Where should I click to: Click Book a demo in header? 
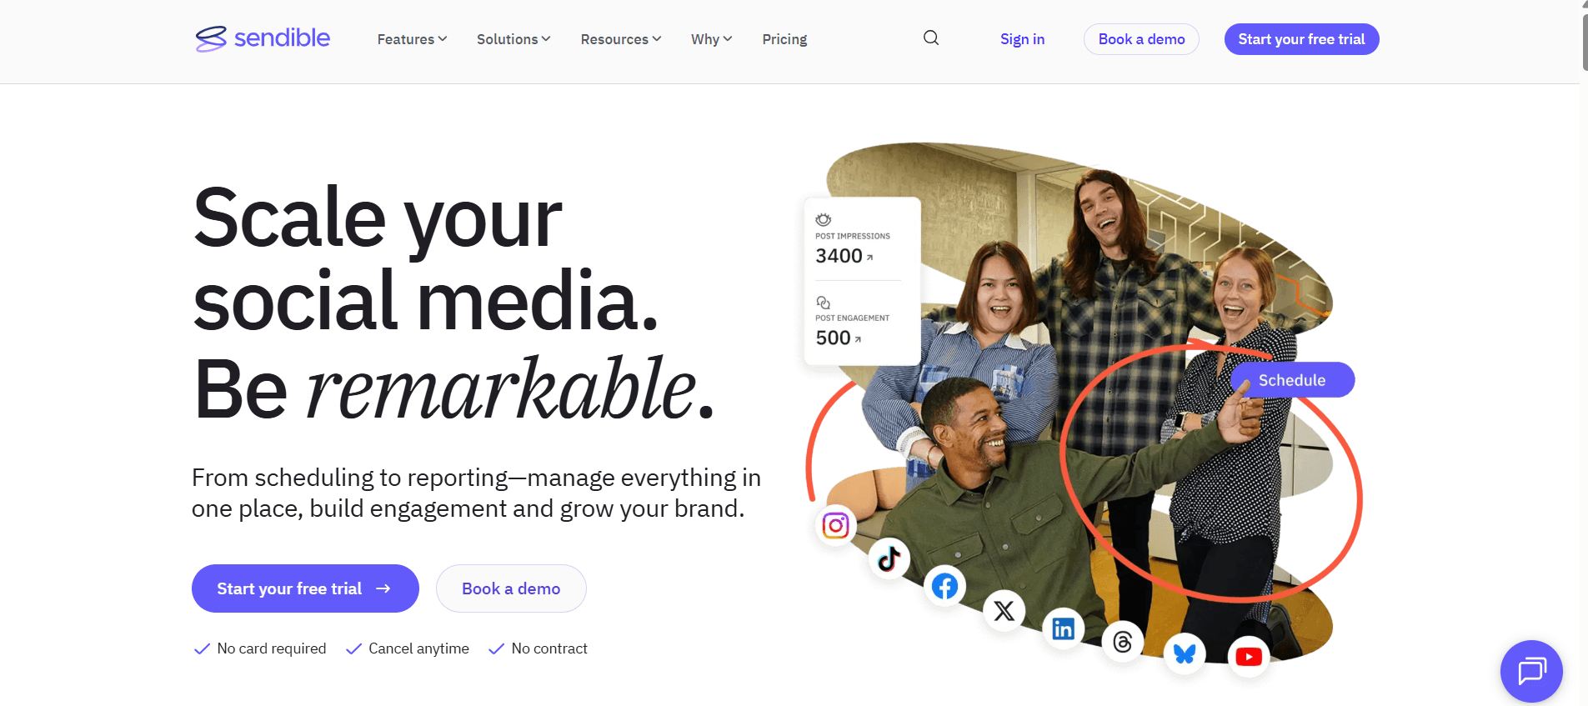coord(1141,39)
